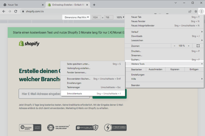
Task: Click the Händlerbund badge
Action: point(87,128)
